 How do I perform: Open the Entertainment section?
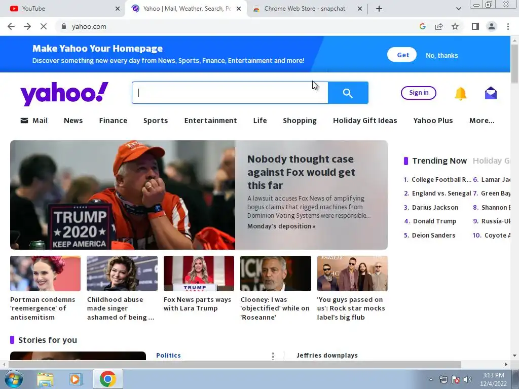[x=210, y=121]
